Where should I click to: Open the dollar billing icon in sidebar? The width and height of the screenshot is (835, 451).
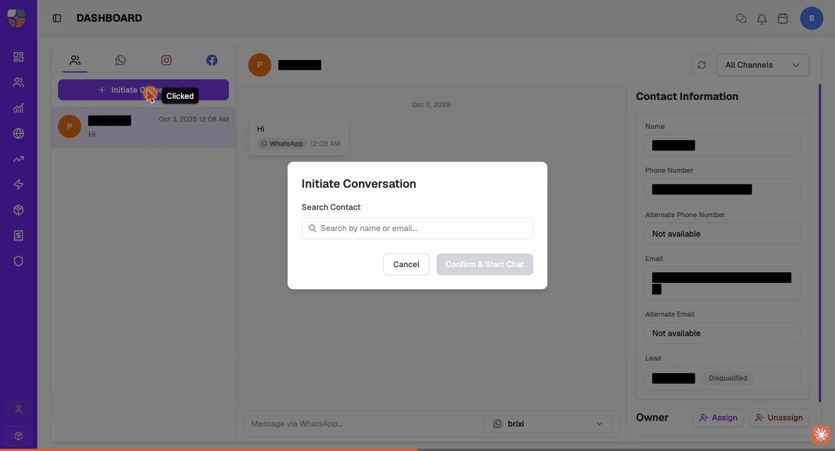pyautogui.click(x=18, y=235)
